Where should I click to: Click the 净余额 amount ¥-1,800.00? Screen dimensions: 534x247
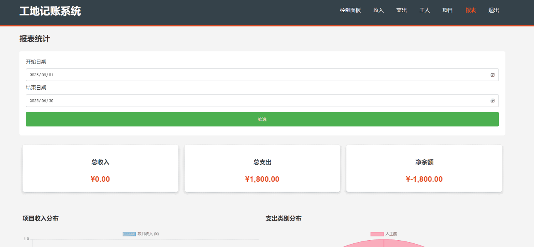pyautogui.click(x=424, y=179)
